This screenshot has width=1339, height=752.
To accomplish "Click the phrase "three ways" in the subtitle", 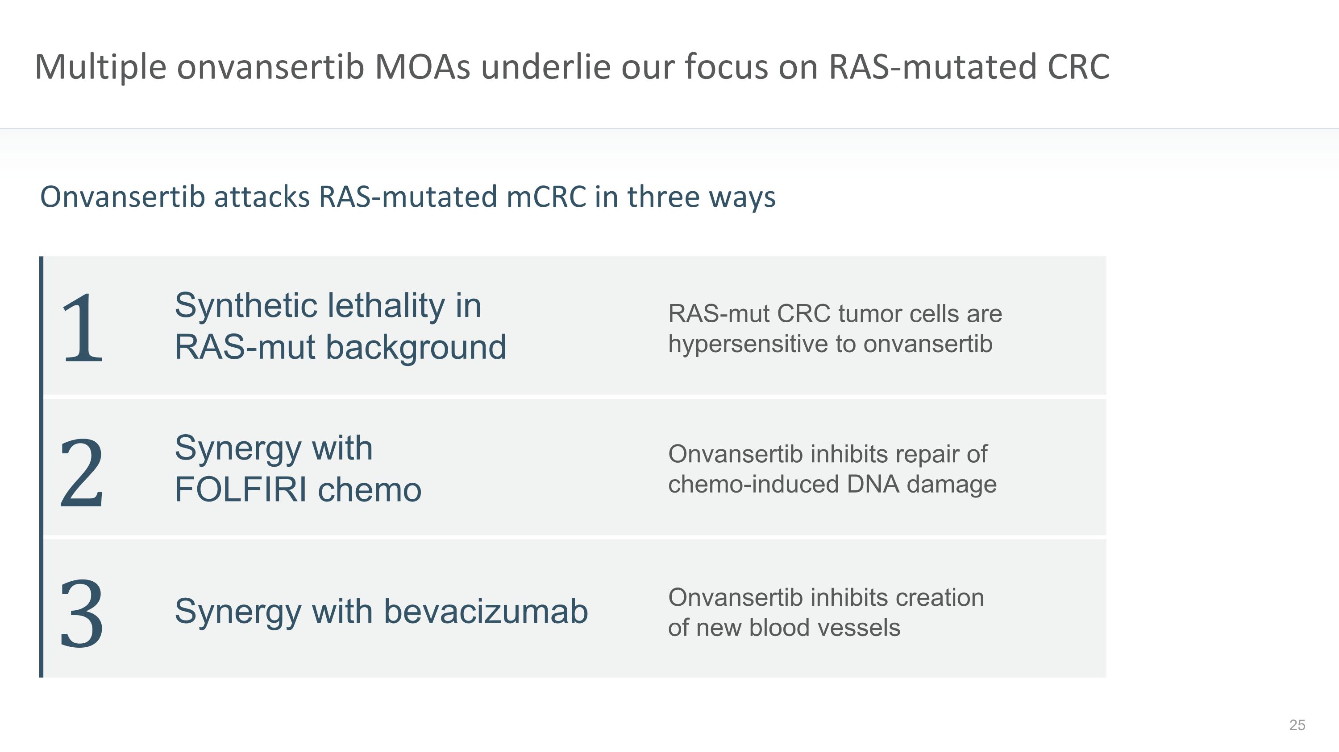I will pos(701,197).
